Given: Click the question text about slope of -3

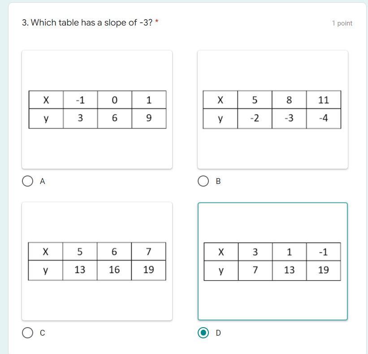Looking at the screenshot, I should 87,23.
